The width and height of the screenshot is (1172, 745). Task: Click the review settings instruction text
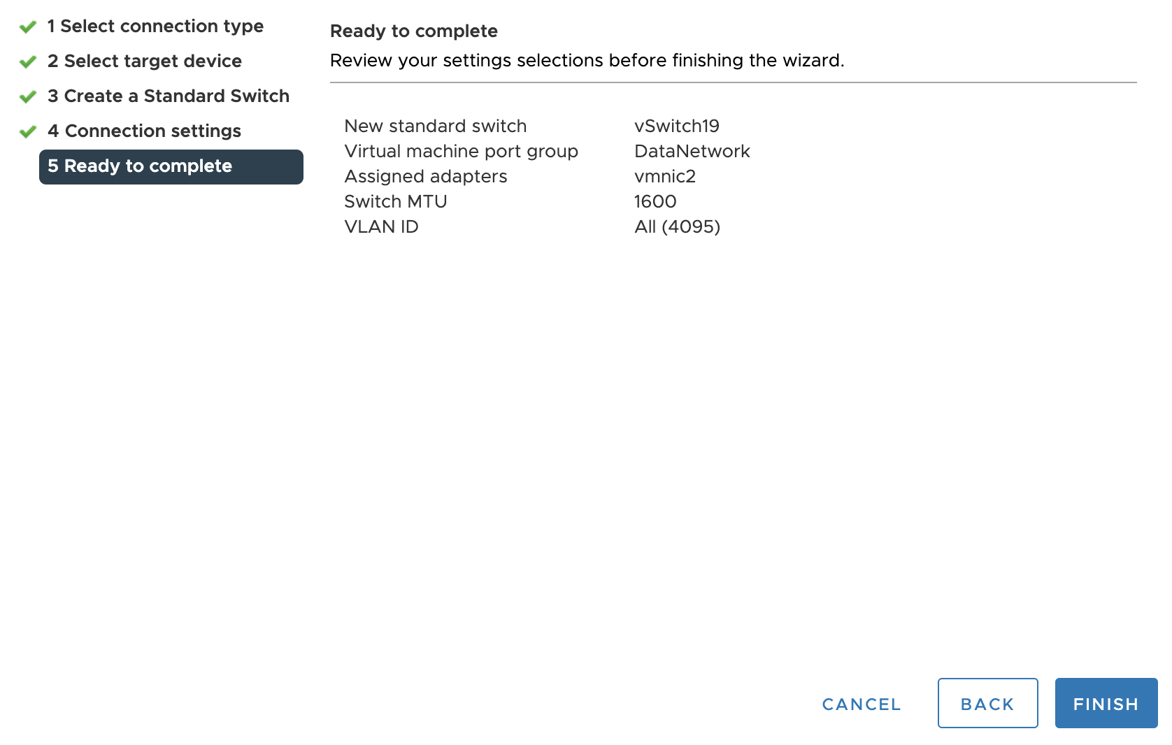pos(588,60)
